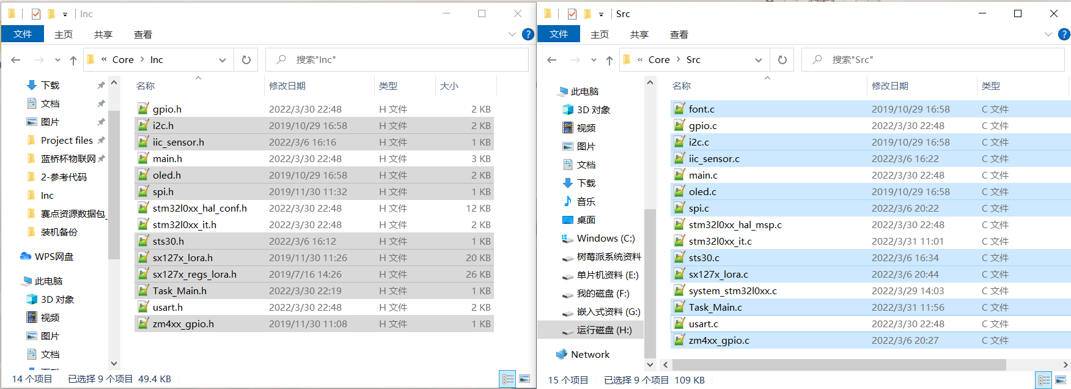Image resolution: width=1071 pixels, height=389 pixels.
Task: Click the horizontal scrollbar in Src file list
Action: 839,365
